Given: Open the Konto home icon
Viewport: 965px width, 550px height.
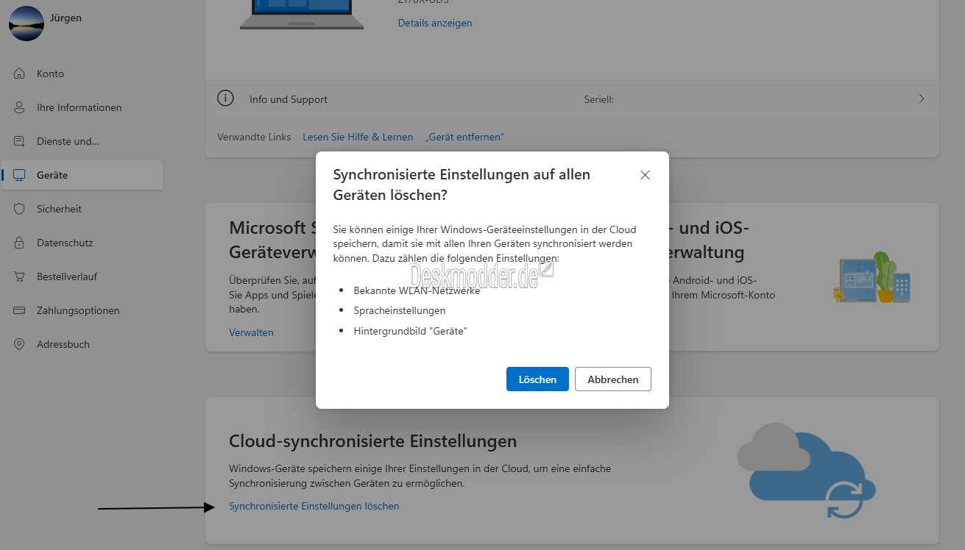Looking at the screenshot, I should [x=20, y=74].
